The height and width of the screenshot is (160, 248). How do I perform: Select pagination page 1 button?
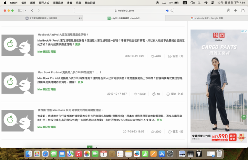[90, 147]
